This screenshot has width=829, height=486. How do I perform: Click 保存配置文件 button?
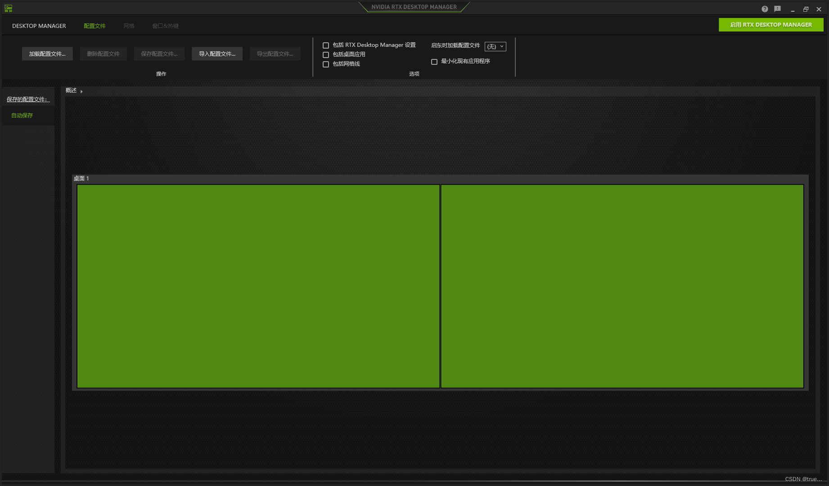159,54
